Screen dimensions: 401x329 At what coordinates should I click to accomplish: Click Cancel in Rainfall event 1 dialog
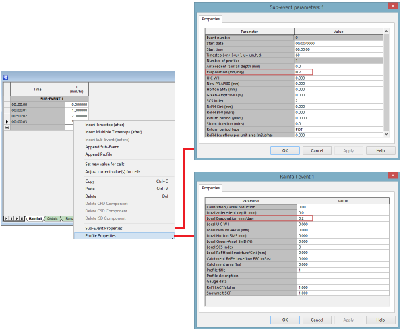tap(317, 320)
